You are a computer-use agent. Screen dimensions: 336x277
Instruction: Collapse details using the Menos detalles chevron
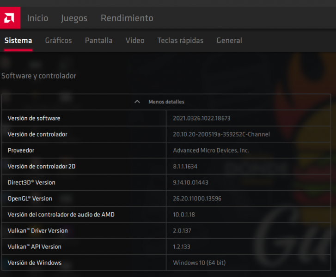click(x=137, y=102)
